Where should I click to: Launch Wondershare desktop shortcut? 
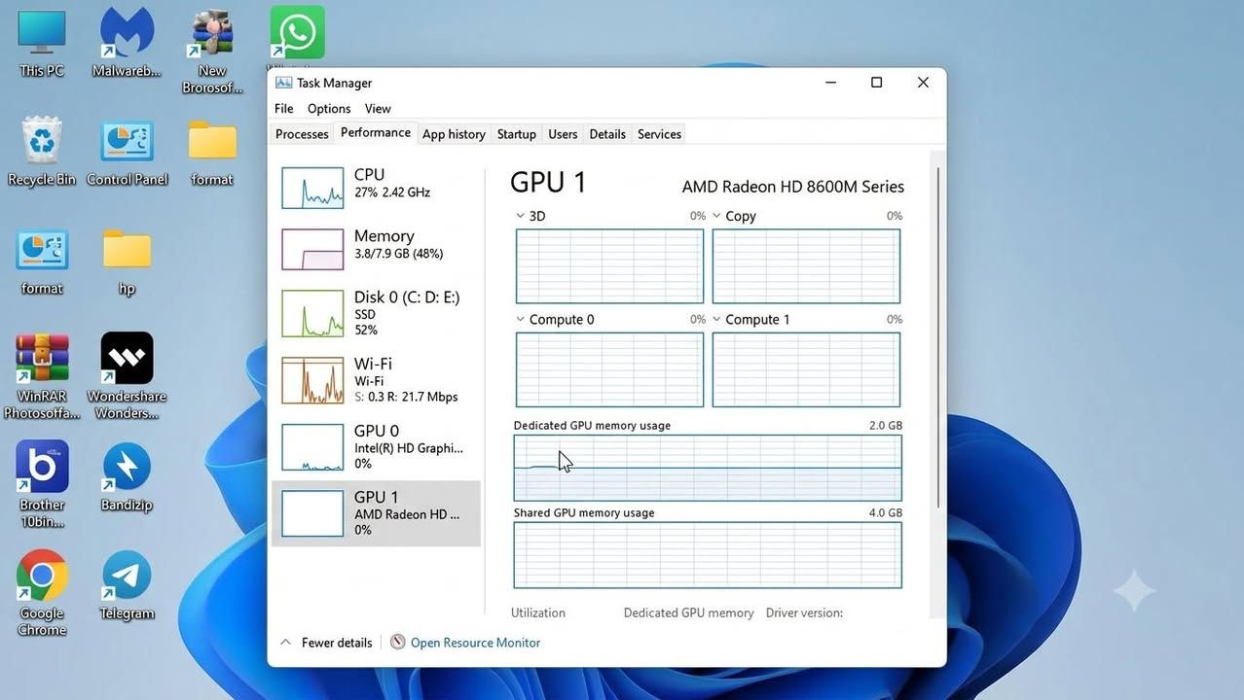click(x=127, y=377)
